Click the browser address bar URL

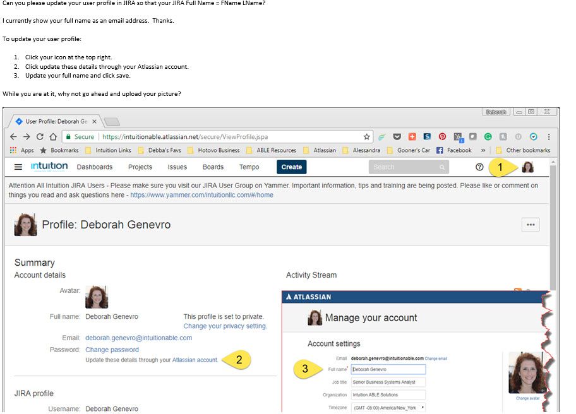185,137
